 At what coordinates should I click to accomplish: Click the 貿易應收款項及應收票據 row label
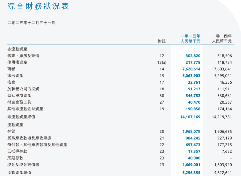(29, 138)
